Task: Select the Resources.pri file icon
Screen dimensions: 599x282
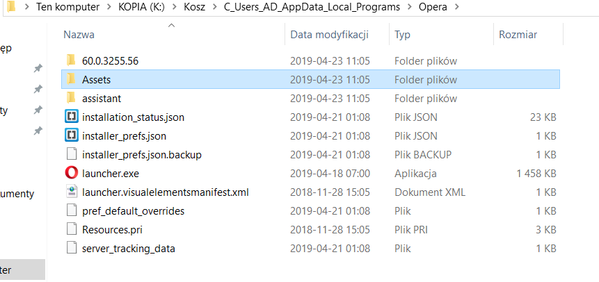Action: coord(72,229)
